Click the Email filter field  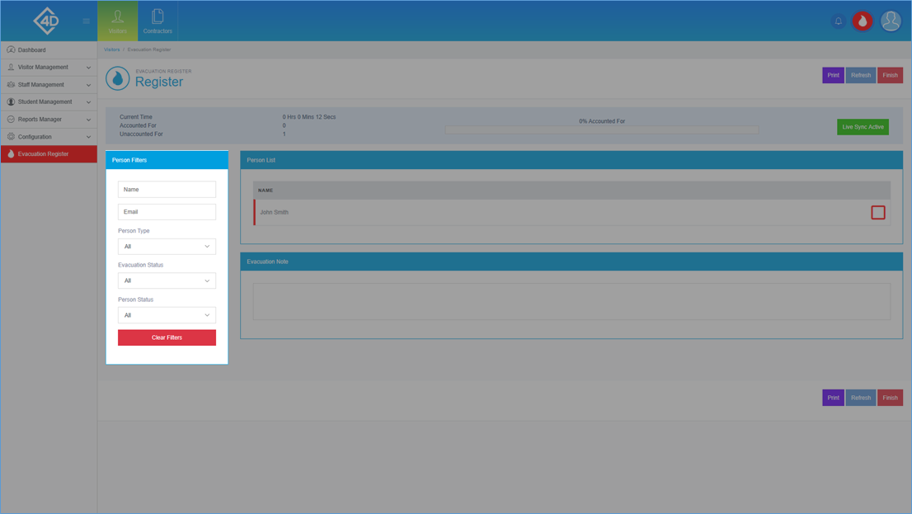[x=167, y=212]
